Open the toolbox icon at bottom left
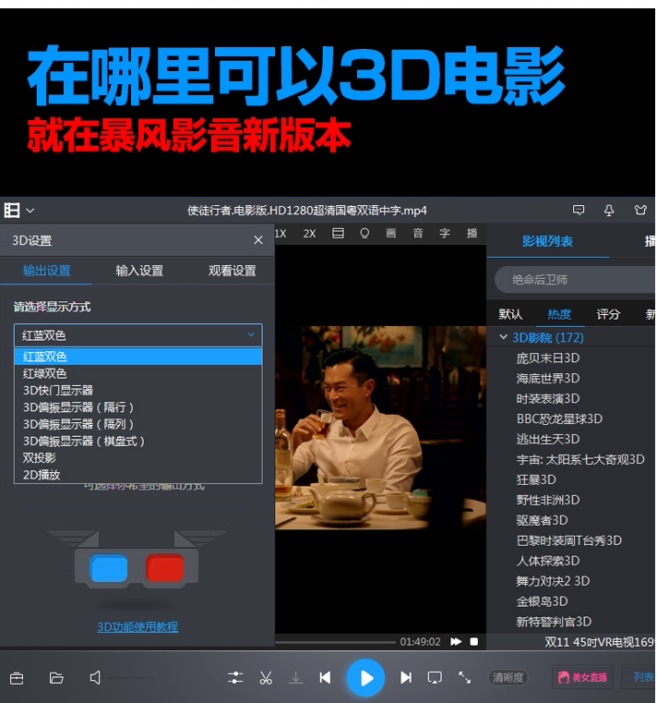Image resolution: width=657 pixels, height=703 pixels. pyautogui.click(x=17, y=678)
